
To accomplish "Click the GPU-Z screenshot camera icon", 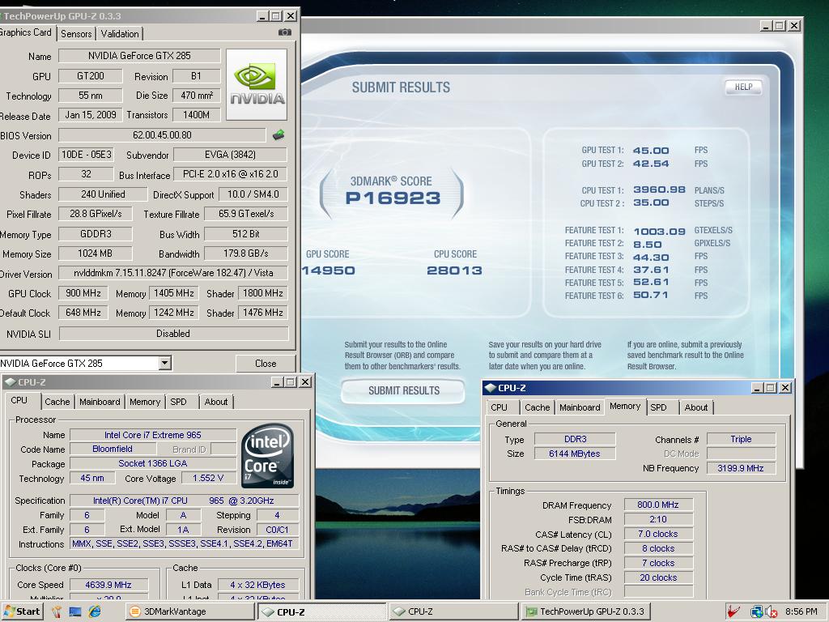I will tap(284, 32).
